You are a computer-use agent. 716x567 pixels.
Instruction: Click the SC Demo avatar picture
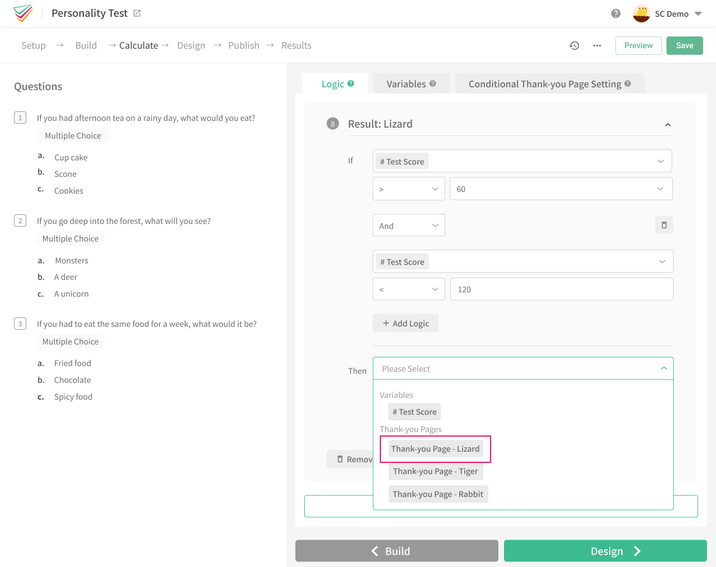tap(641, 13)
